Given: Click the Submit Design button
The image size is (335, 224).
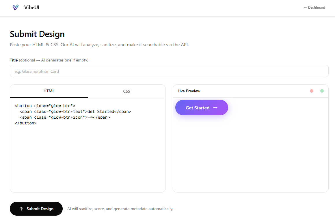Looking at the screenshot, I should 36,209.
